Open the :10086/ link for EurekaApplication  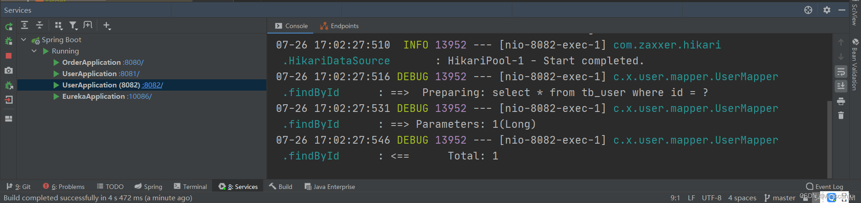tap(140, 97)
